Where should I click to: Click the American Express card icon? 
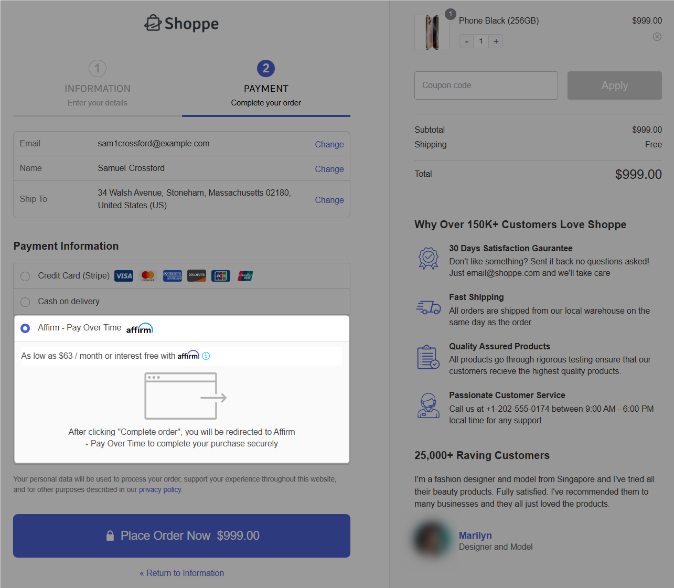tap(173, 276)
